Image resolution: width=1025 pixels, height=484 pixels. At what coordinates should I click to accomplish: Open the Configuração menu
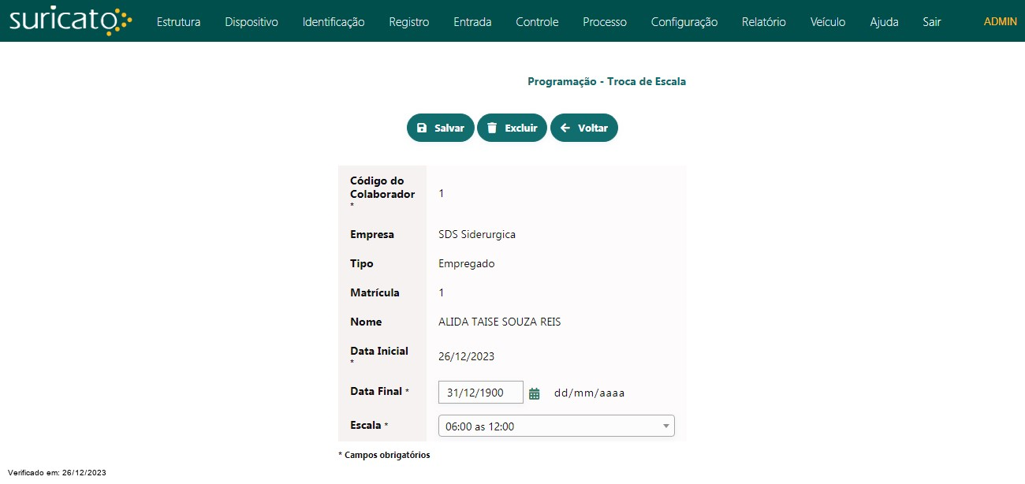click(684, 22)
